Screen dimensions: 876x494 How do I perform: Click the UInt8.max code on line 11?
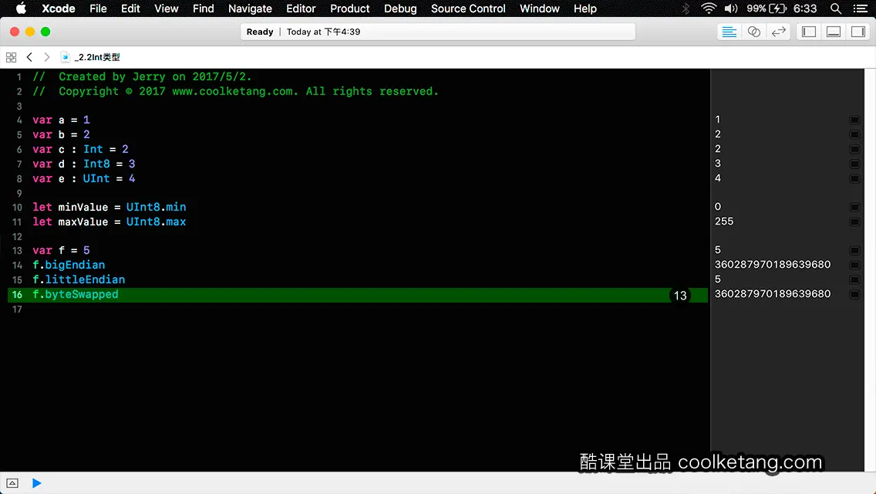tap(156, 222)
